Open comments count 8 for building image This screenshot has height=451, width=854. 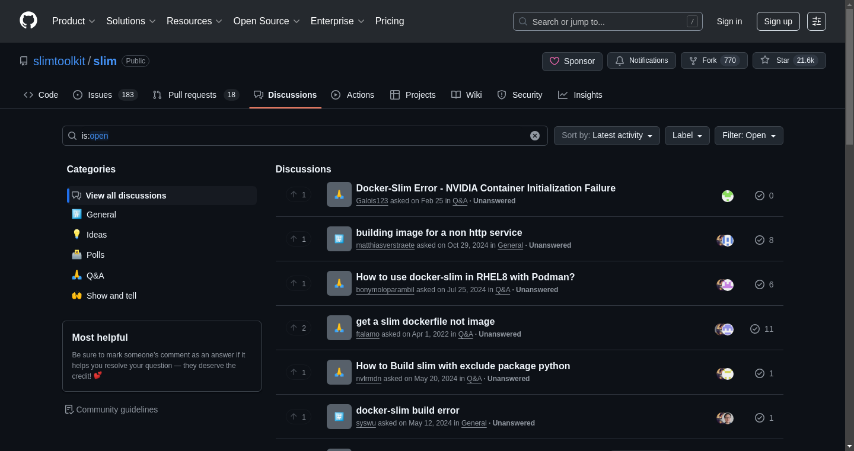[764, 240]
